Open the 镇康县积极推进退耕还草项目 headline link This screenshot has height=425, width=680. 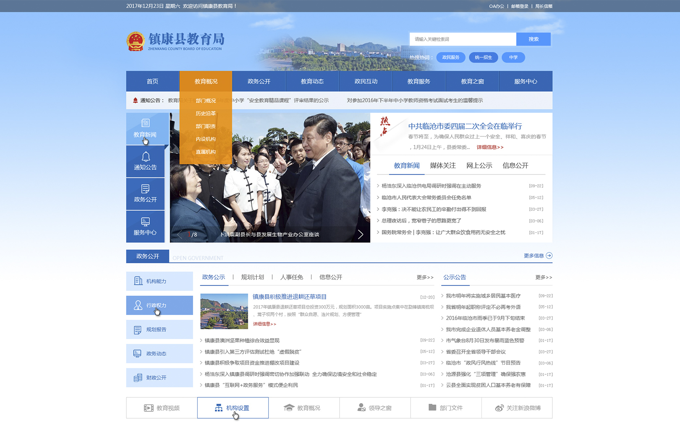point(290,297)
